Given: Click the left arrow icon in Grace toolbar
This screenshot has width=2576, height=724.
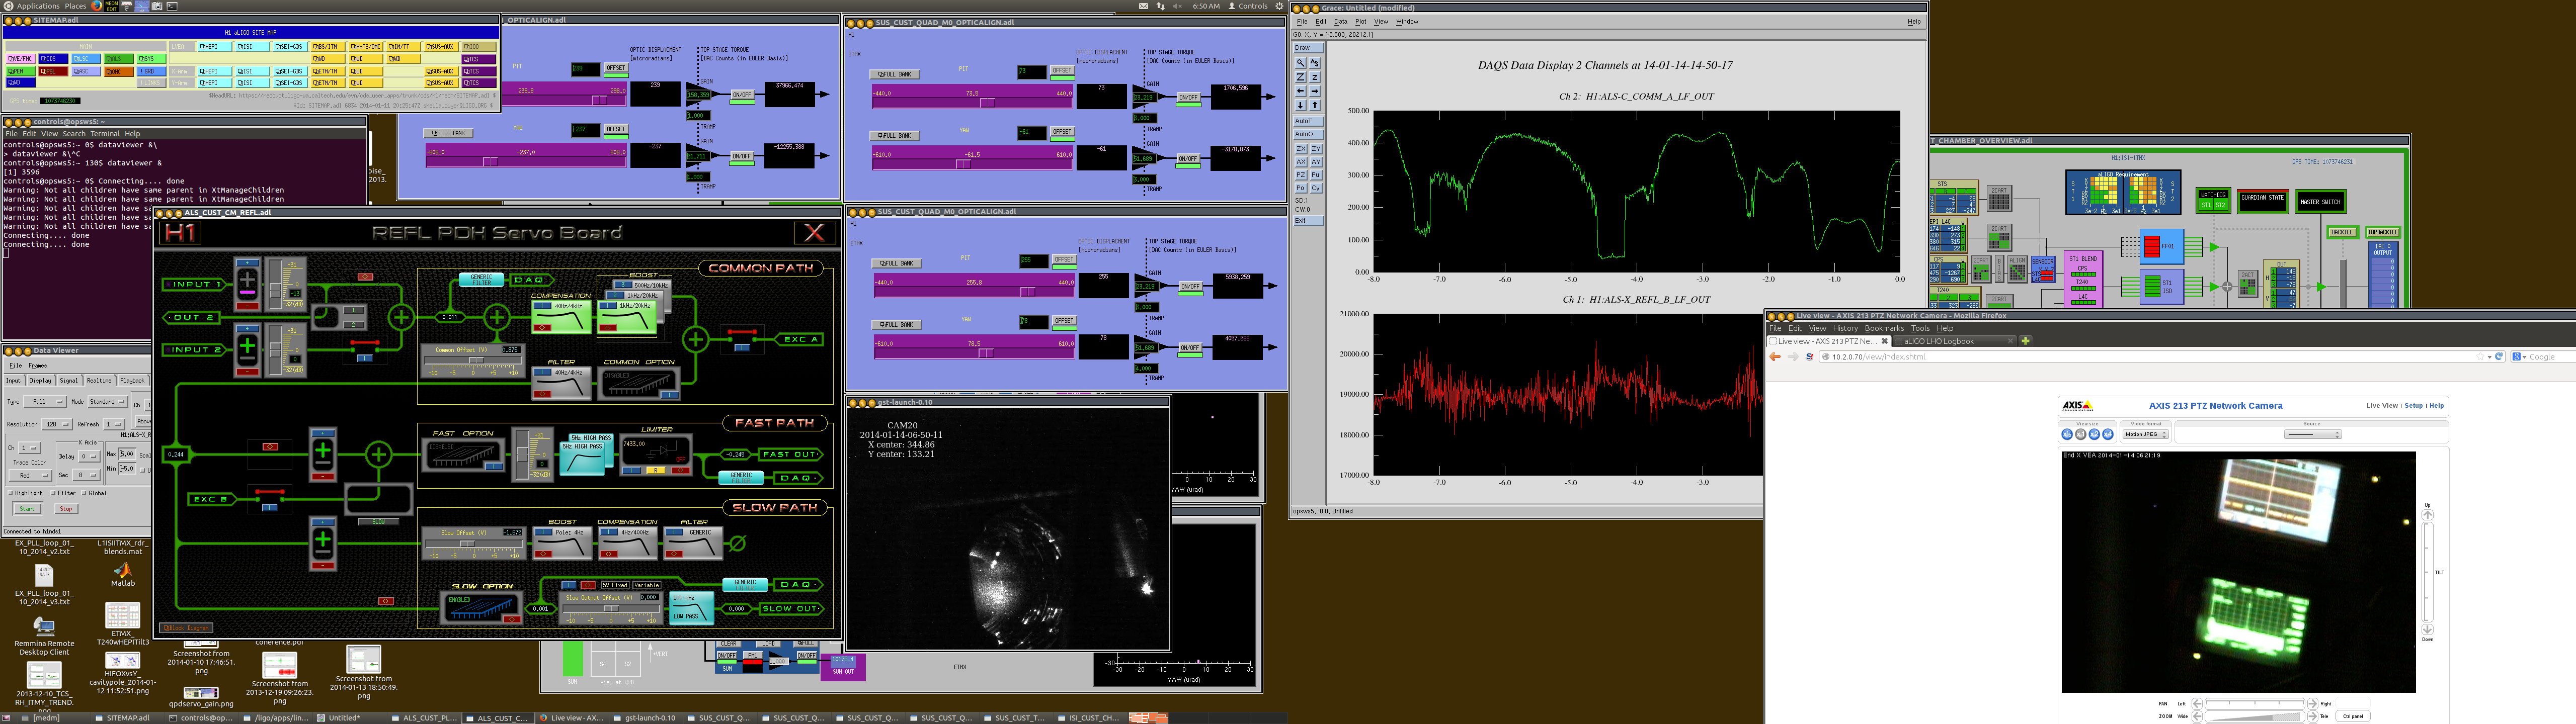Looking at the screenshot, I should coord(1301,91).
